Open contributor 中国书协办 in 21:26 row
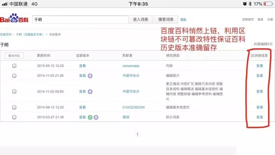The image size is (275, 155). click(x=131, y=76)
